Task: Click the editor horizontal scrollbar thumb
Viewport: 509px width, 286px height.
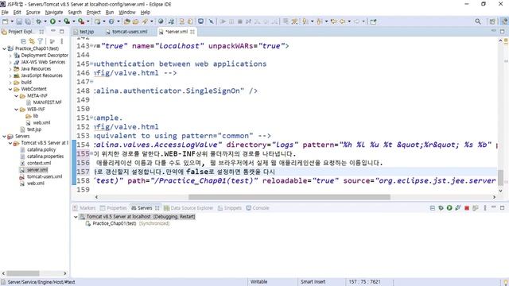Action: [x=289, y=197]
